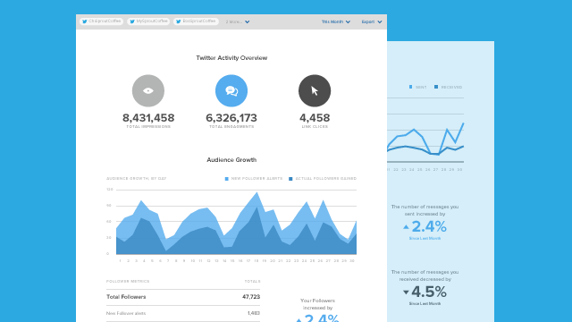Click the up arrow beside sent 2.4%
The image size is (572, 322).
click(x=406, y=227)
